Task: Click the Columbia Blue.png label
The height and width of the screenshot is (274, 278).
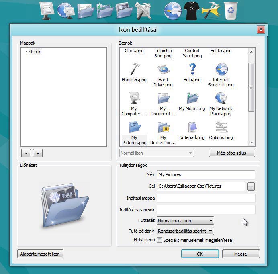Action: (x=163, y=53)
